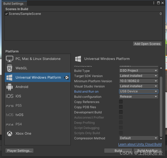Click the PS4 logo icon
This screenshot has width=167, height=158.
point(10,125)
